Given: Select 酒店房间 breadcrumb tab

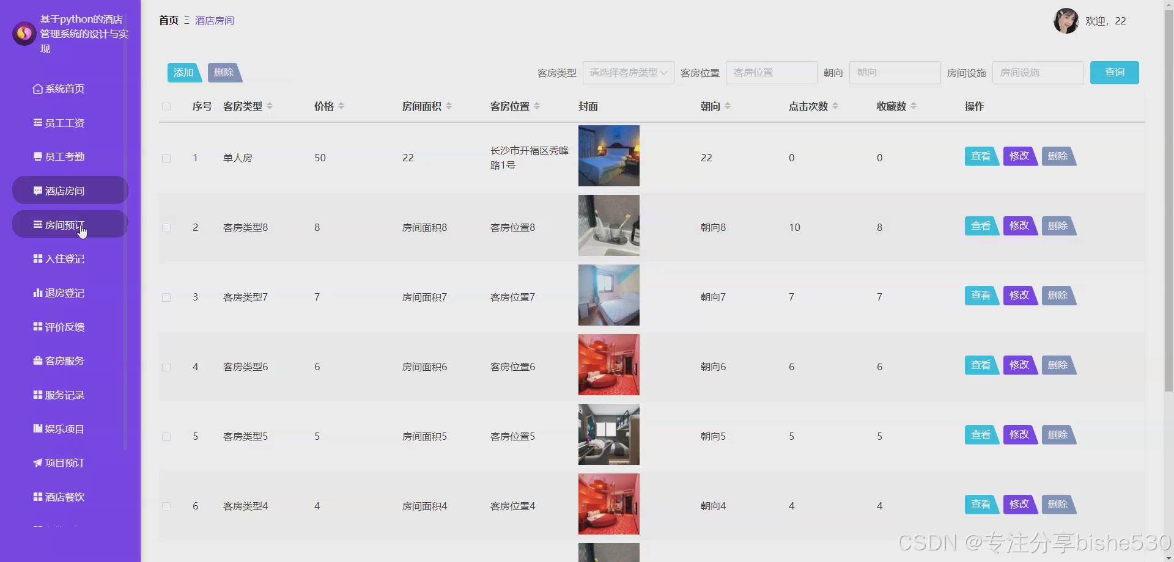Looking at the screenshot, I should 215,20.
